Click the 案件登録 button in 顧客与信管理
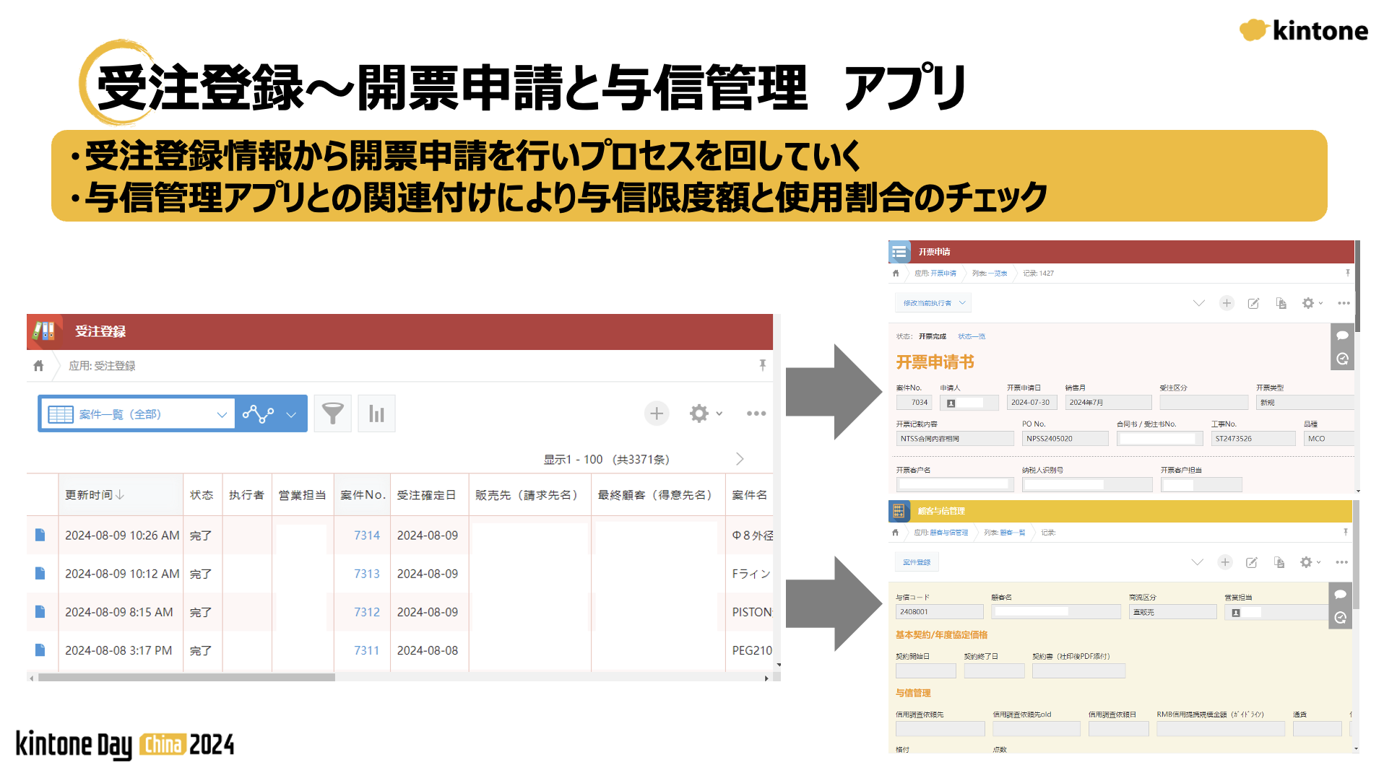This screenshot has width=1384, height=778. [x=917, y=562]
